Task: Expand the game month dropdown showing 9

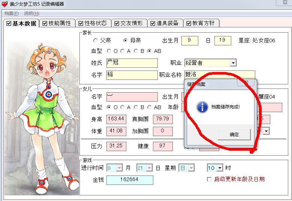Action: coord(120,168)
